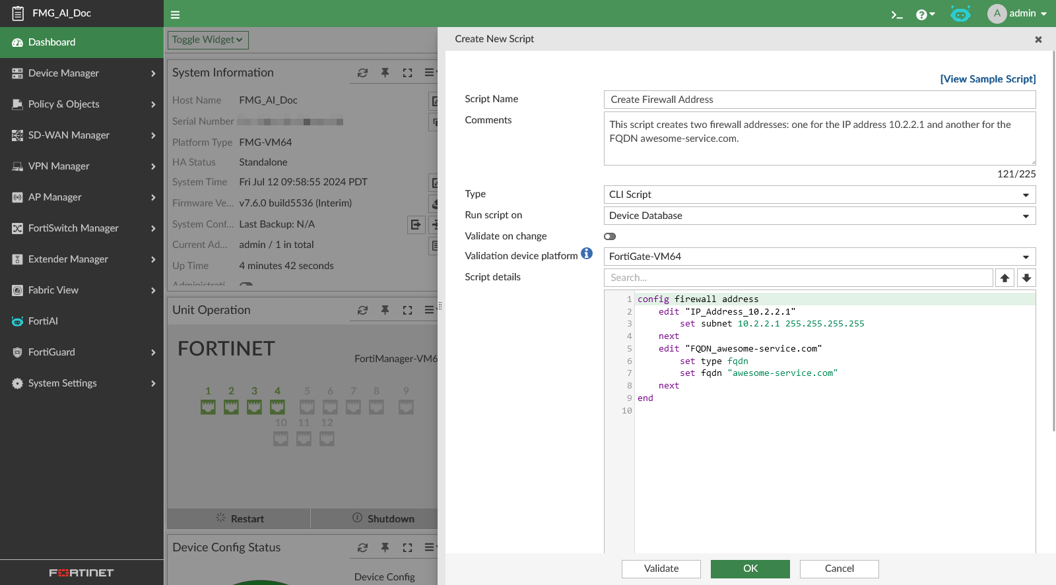Open the FortiGate-VM64 platform dropdown

819,257
